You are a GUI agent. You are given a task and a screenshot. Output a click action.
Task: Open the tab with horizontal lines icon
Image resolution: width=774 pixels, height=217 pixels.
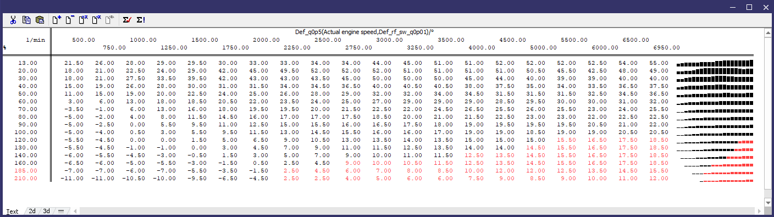coord(61,211)
